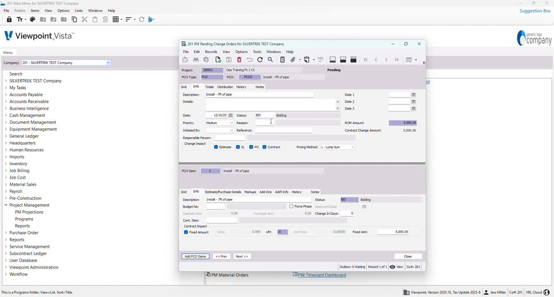Expand the Job Cost folder
The height and width of the screenshot is (297, 554).
pyautogui.click(x=6, y=177)
